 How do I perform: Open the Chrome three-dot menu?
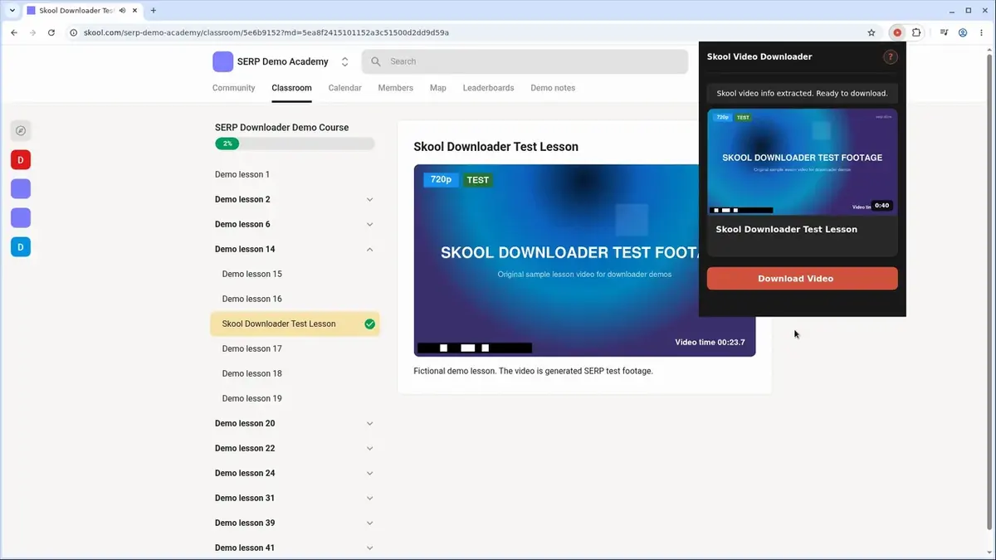coord(982,32)
